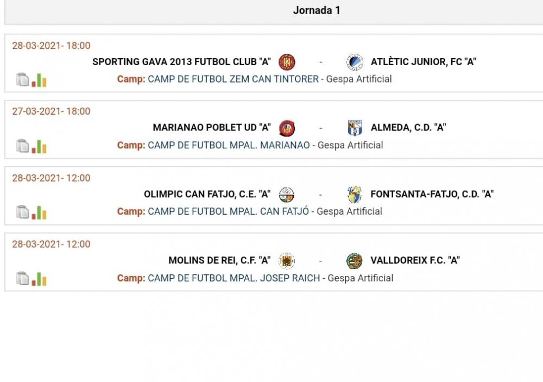This screenshot has width=543, height=382.
Task: View statistics bars icon for Marianao Poblet match
Action: coord(39,146)
